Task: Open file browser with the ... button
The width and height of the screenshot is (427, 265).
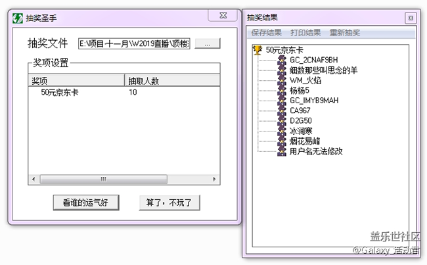Action: [208, 43]
